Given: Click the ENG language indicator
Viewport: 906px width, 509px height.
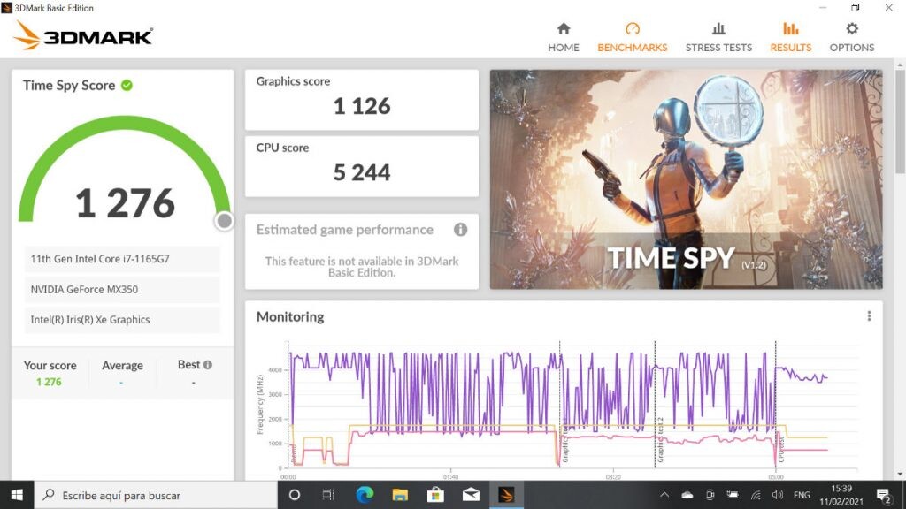Looking at the screenshot, I should click(802, 495).
